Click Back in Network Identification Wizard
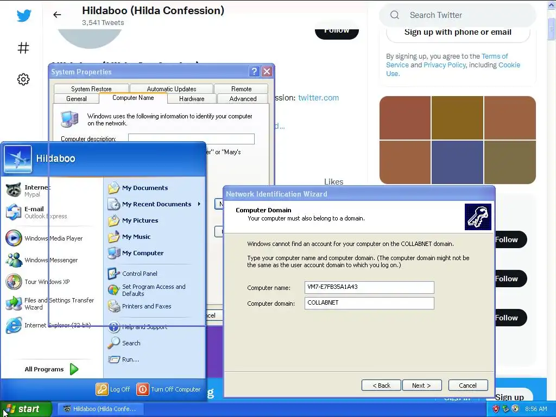556x417 pixels. tap(381, 386)
